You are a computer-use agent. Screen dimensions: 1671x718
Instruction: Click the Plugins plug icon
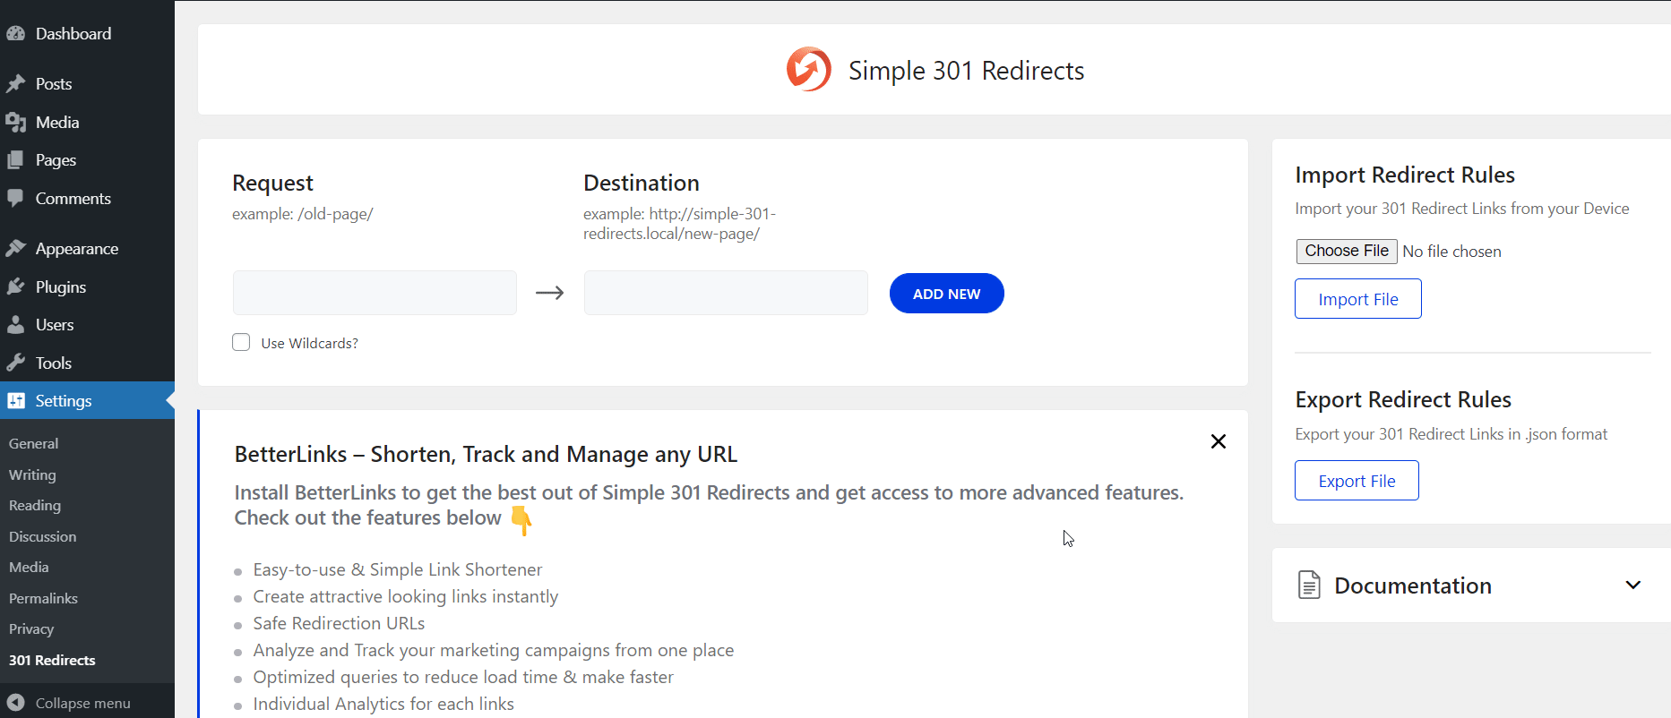(x=15, y=287)
